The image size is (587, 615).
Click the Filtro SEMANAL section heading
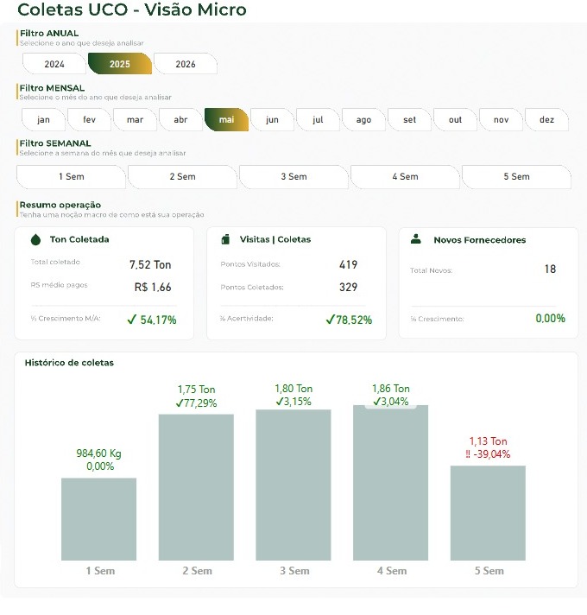coord(55,143)
